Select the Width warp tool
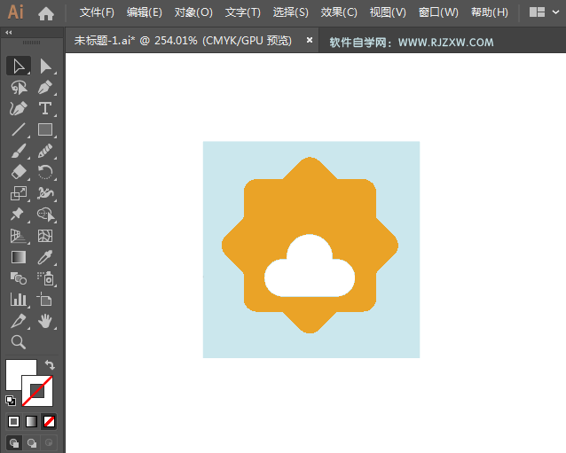 [x=45, y=193]
